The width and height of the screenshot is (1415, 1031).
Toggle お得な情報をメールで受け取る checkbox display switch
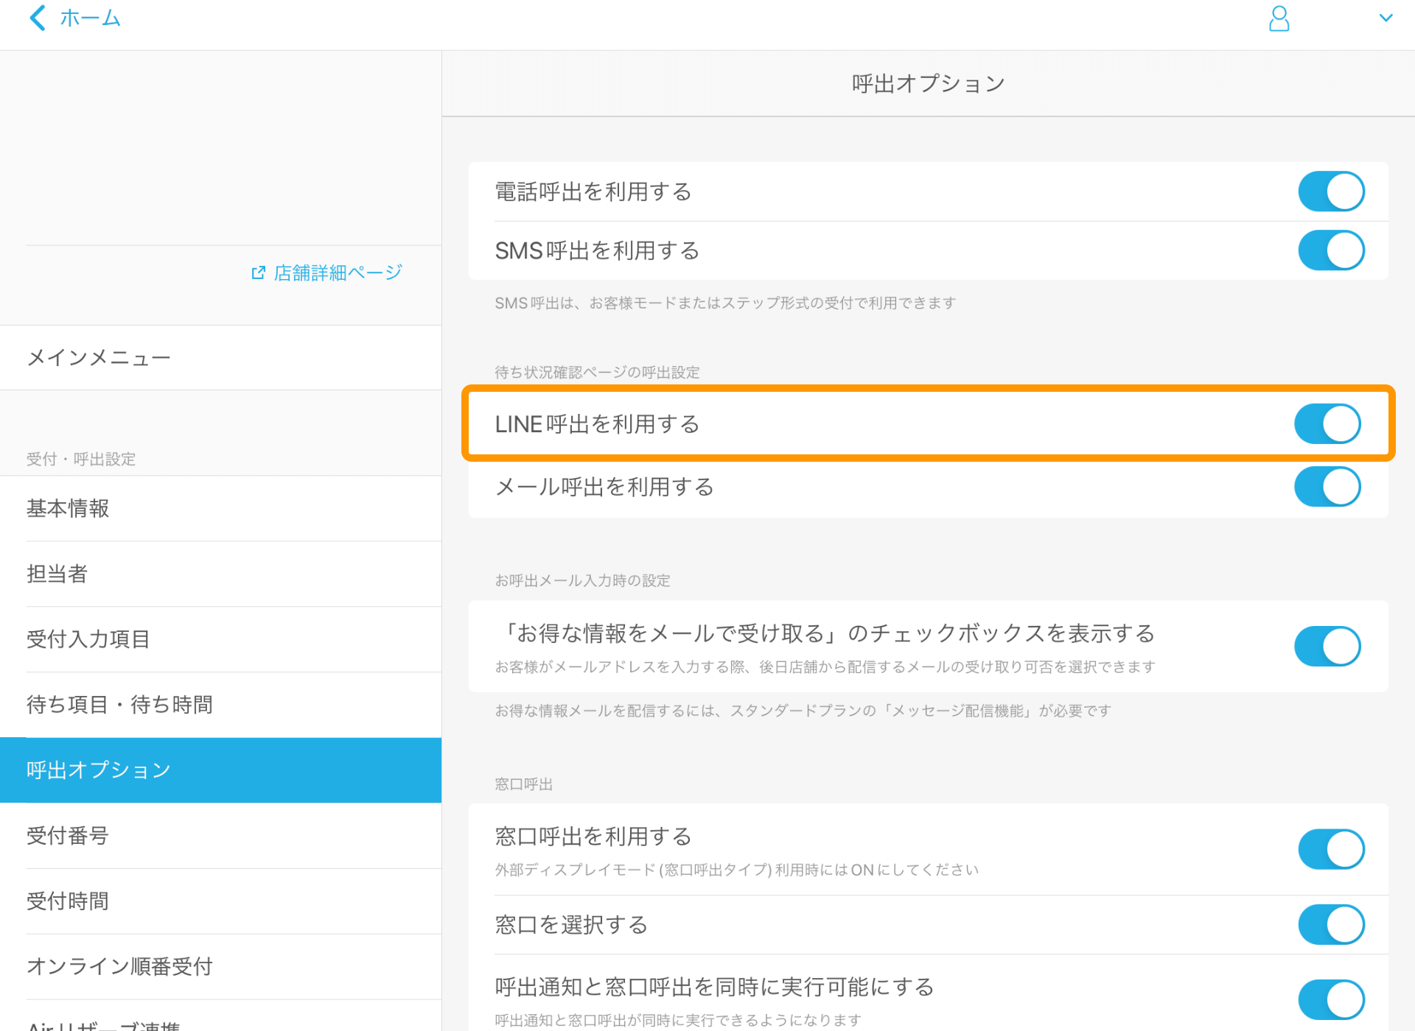click(1327, 646)
